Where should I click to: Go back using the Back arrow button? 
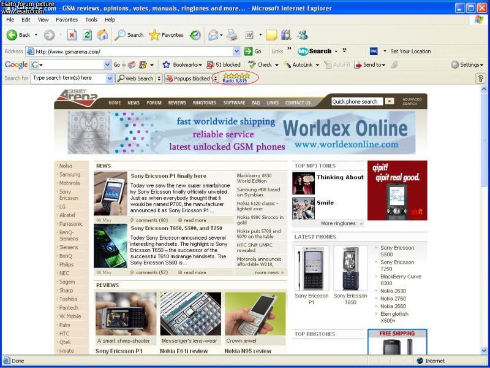point(18,35)
